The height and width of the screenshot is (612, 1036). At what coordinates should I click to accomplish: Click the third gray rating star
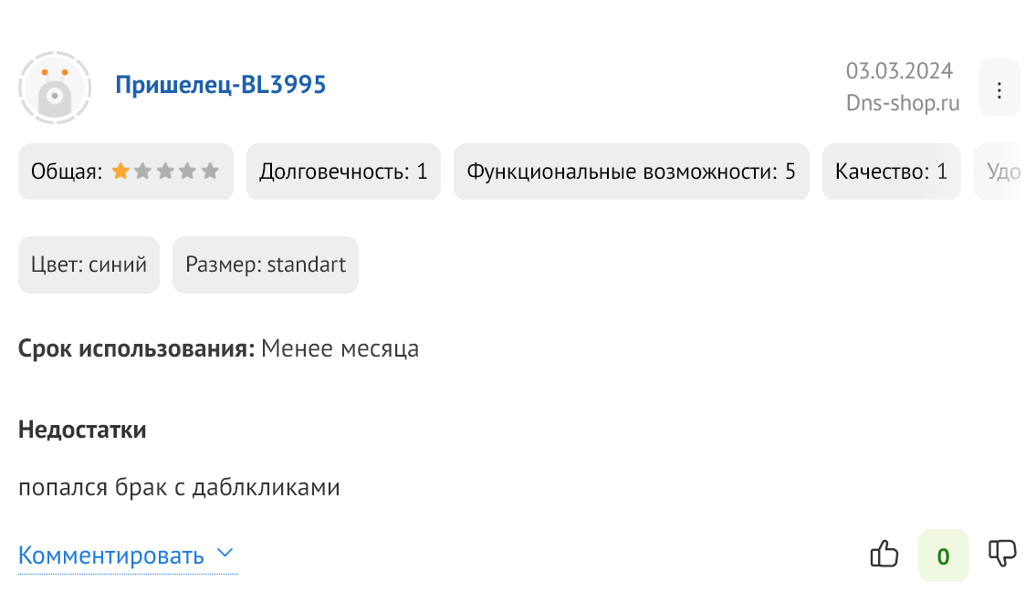pyautogui.click(x=165, y=171)
